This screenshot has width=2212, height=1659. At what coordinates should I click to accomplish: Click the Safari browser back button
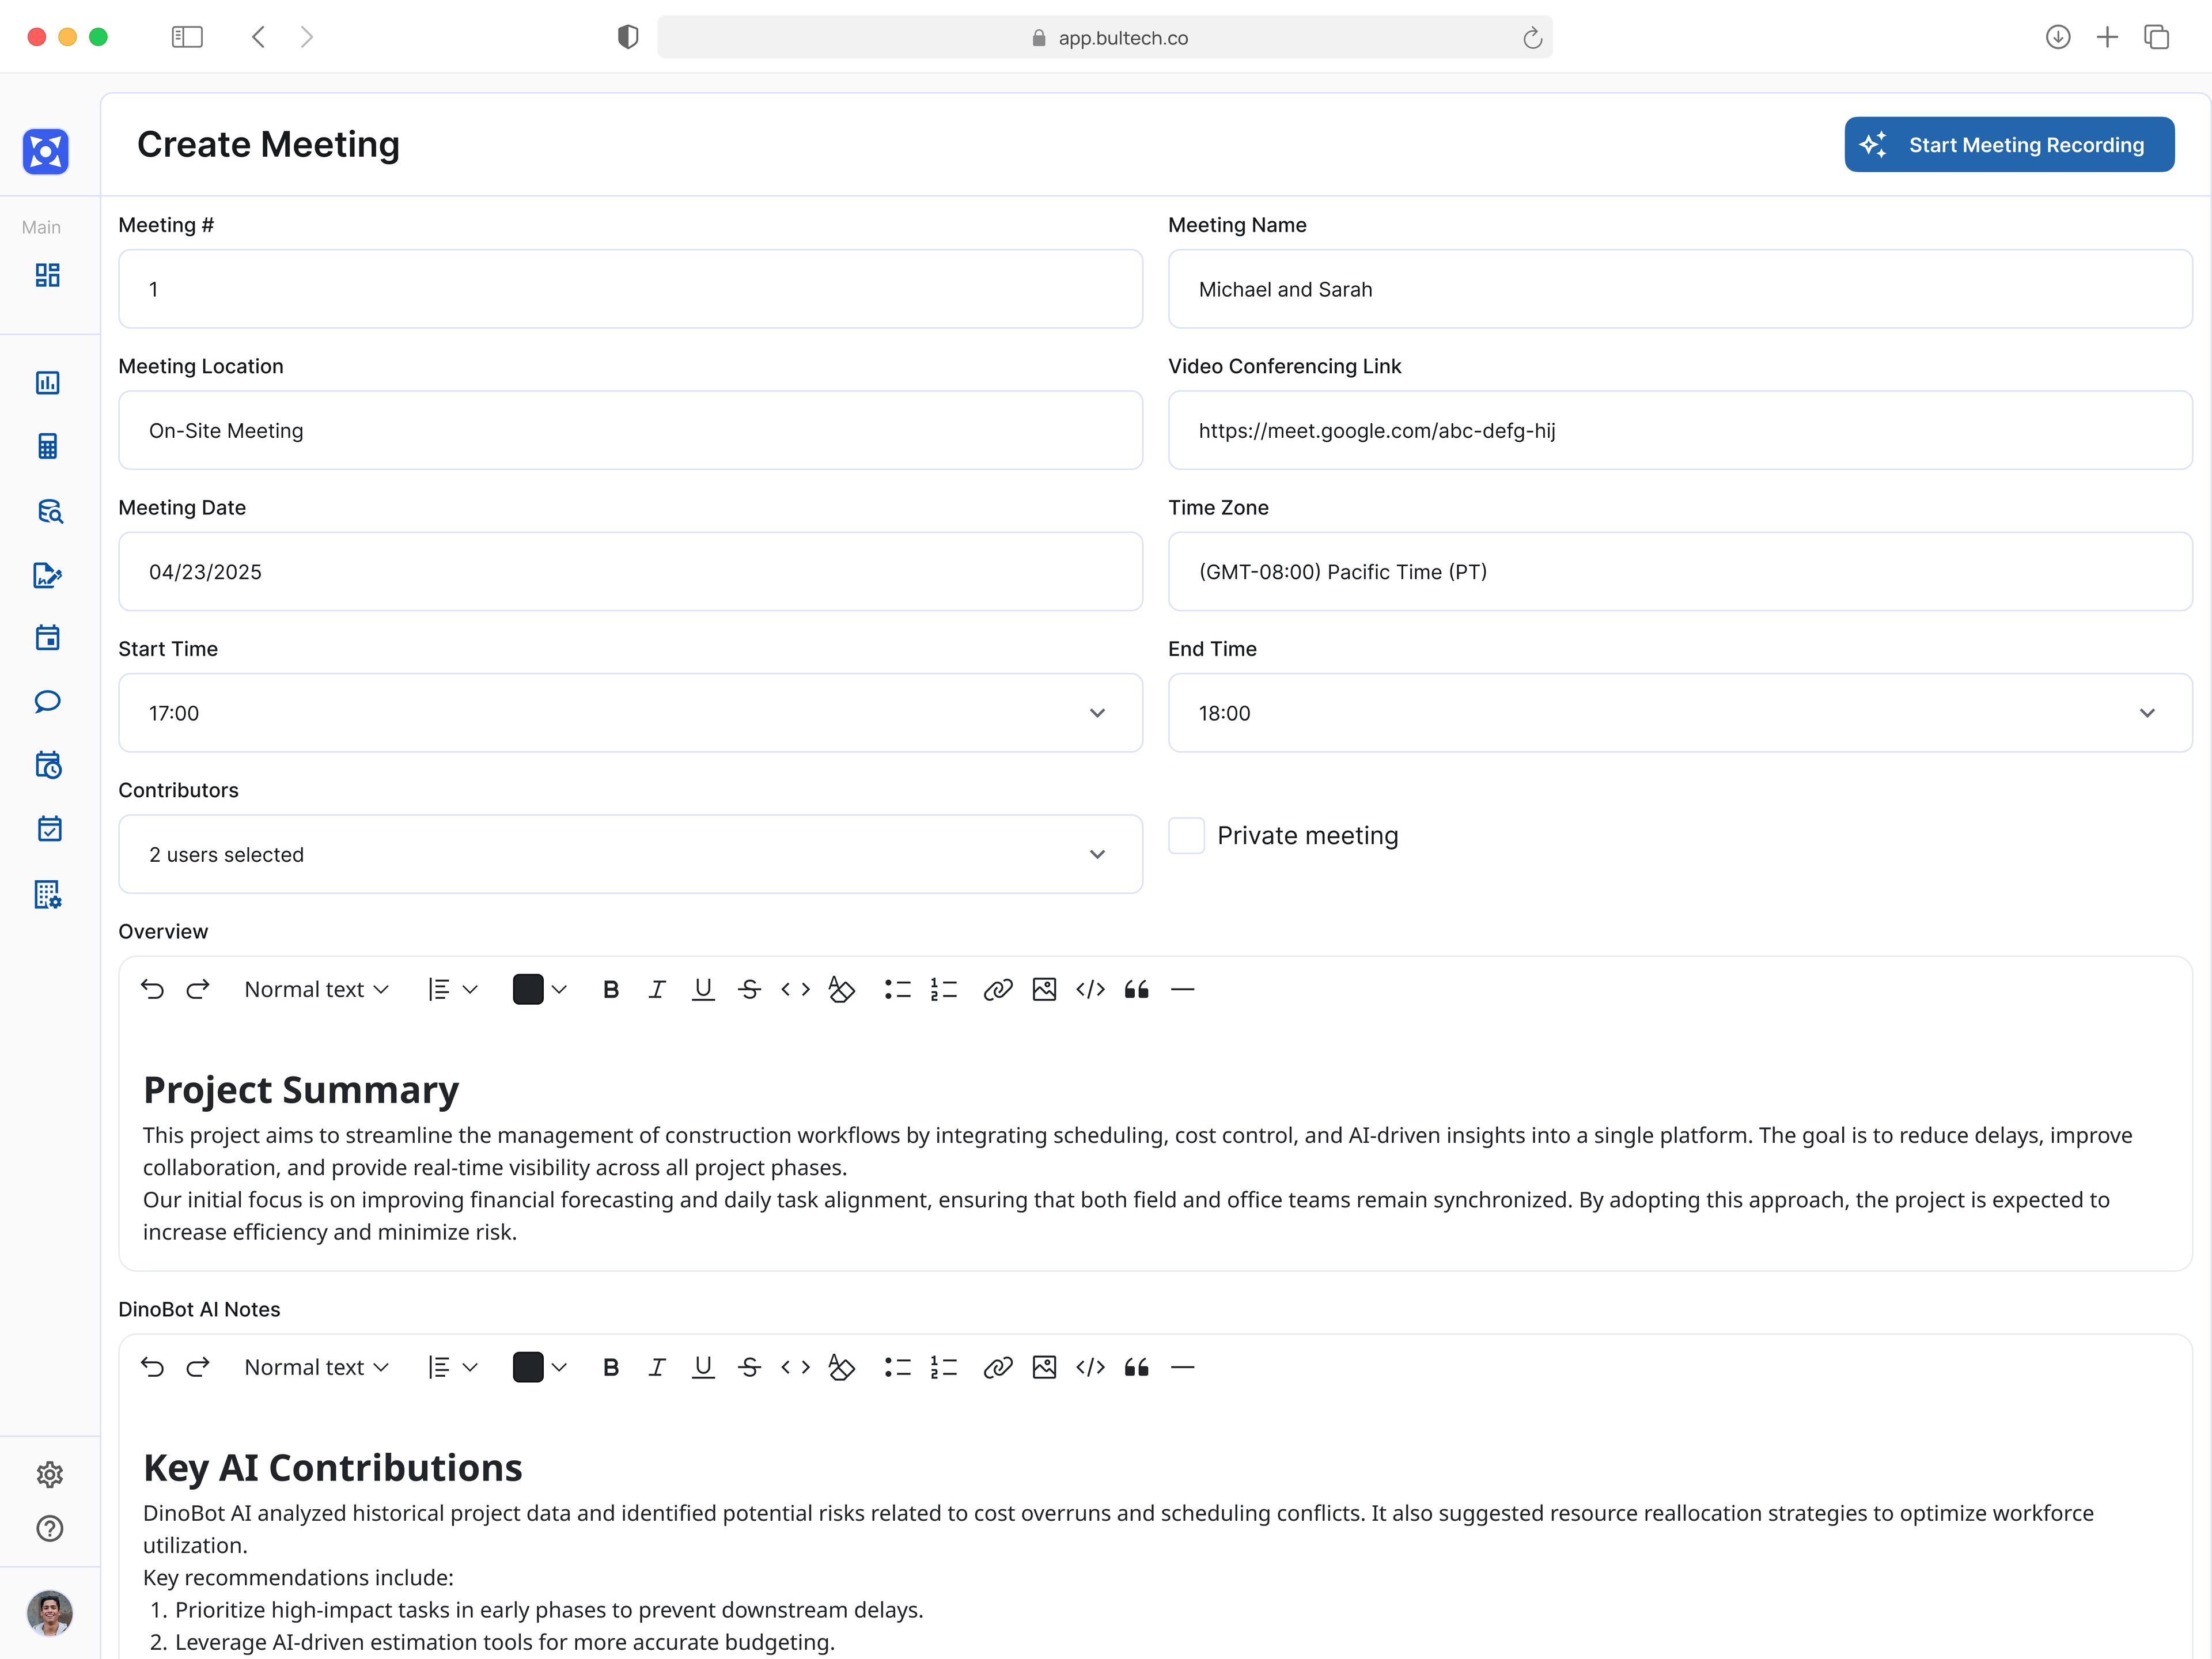(258, 37)
